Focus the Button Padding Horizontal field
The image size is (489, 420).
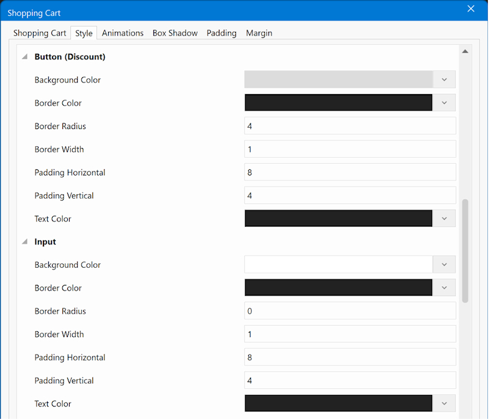coord(350,172)
